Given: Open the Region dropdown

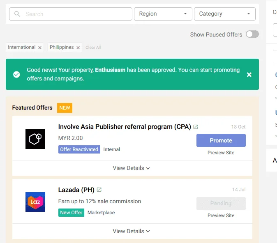Looking at the screenshot, I should pos(163,14).
